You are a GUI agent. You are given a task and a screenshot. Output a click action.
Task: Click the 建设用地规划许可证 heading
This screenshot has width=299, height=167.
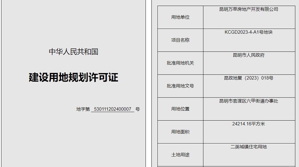click(x=73, y=77)
